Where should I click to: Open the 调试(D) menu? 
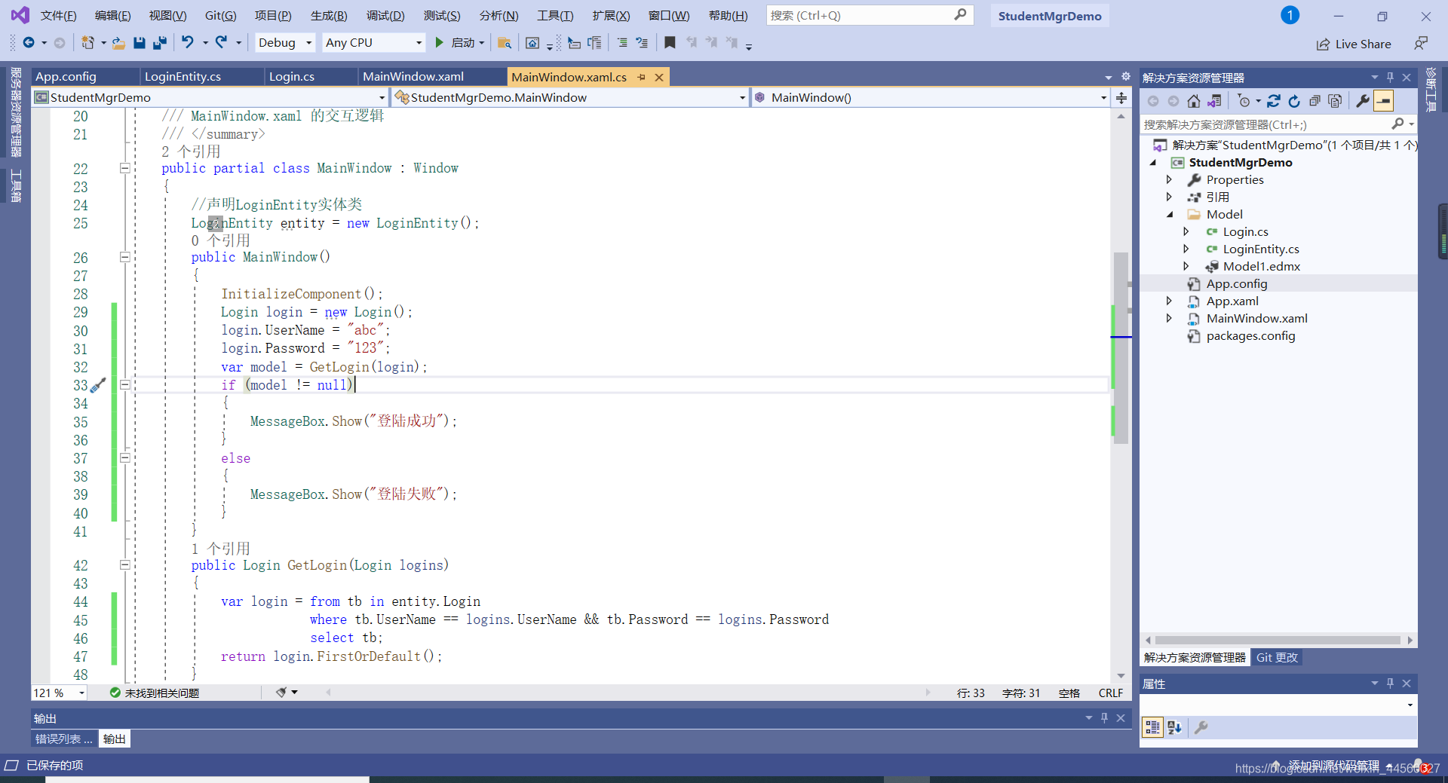(385, 15)
